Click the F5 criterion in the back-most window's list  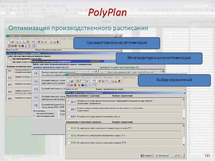(10, 99)
